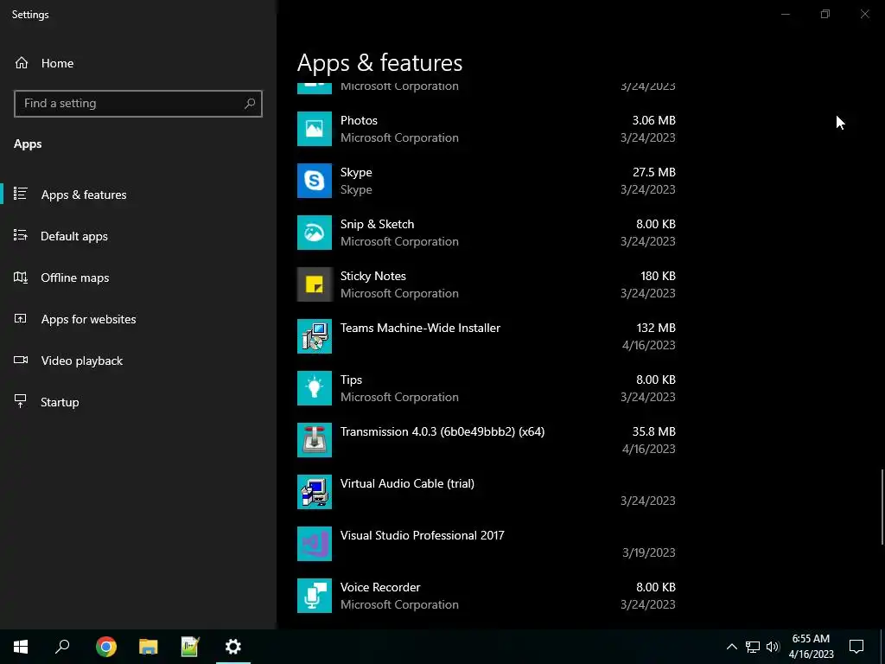Viewport: 885px width, 664px height.
Task: Click the 27.5 MB size for Skype
Action: coord(654,172)
